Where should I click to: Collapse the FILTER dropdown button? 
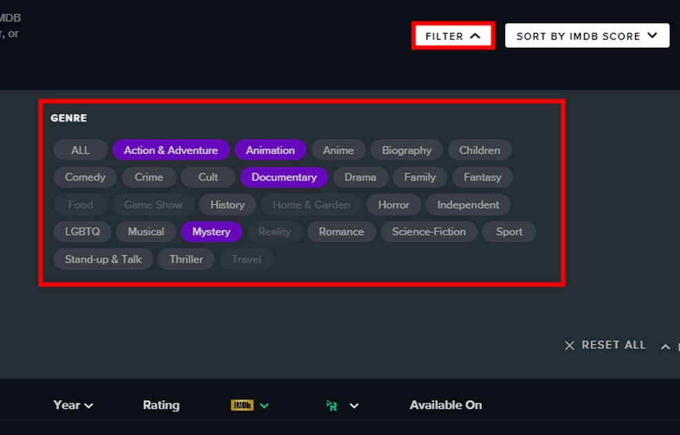[x=453, y=36]
